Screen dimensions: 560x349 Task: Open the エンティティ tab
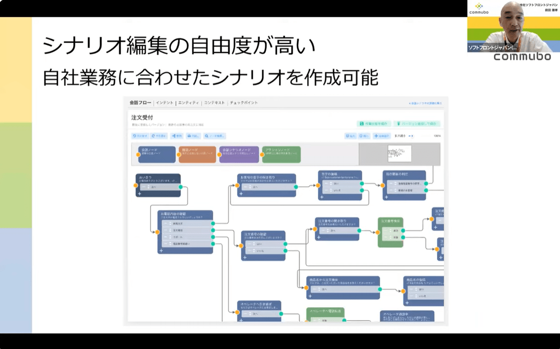(189, 103)
